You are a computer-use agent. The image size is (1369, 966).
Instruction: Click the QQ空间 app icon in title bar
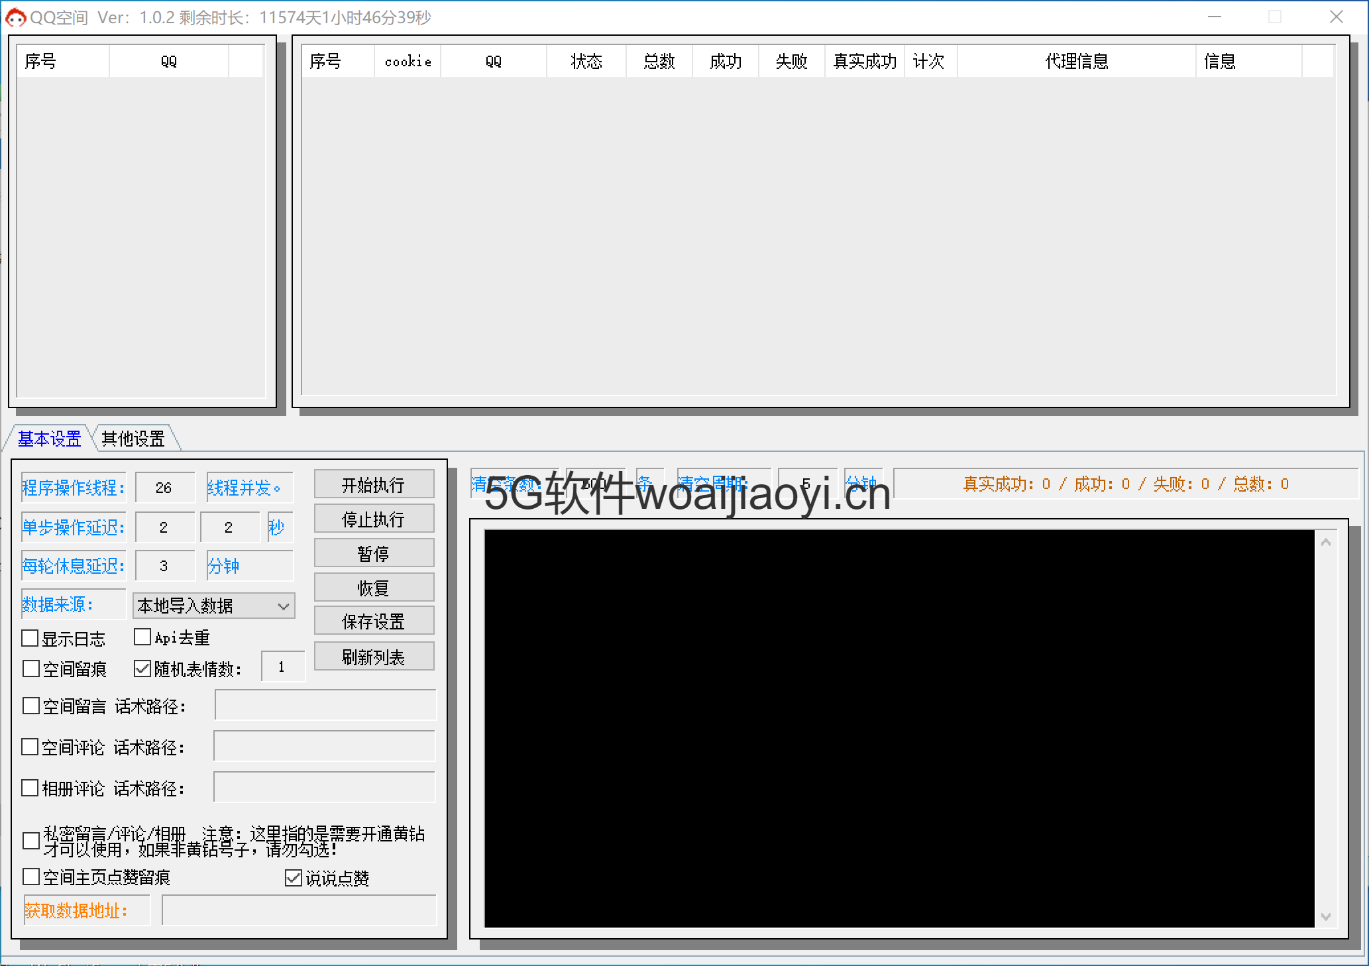pos(15,17)
